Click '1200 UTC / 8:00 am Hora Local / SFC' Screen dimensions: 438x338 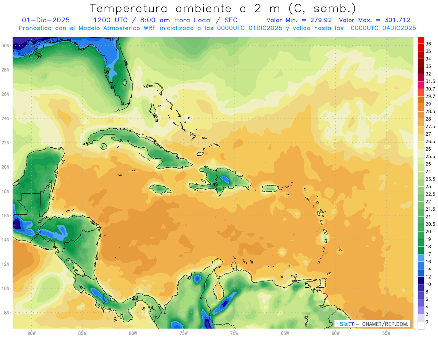(x=165, y=20)
